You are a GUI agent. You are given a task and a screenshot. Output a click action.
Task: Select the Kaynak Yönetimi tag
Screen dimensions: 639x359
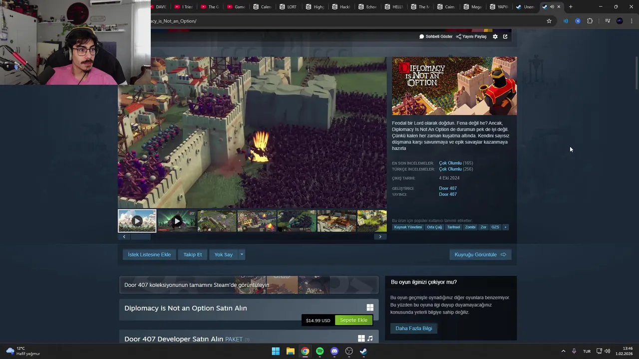coord(408,227)
